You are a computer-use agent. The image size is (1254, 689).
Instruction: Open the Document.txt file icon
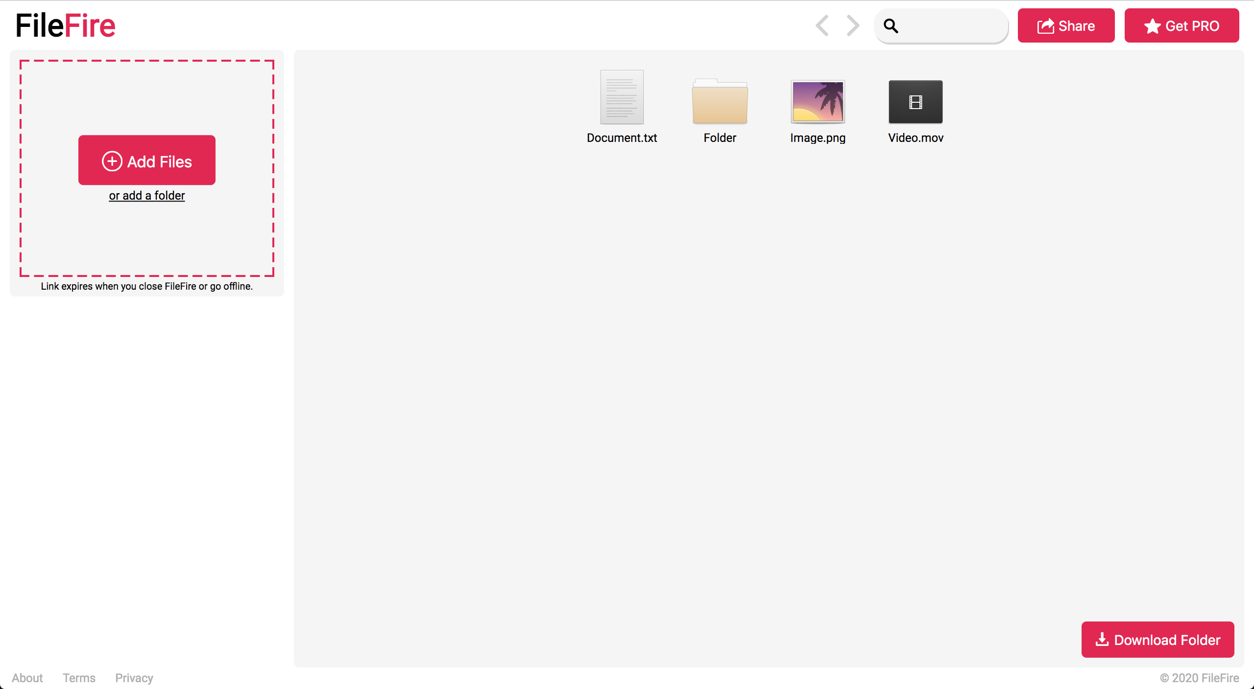[622, 97]
